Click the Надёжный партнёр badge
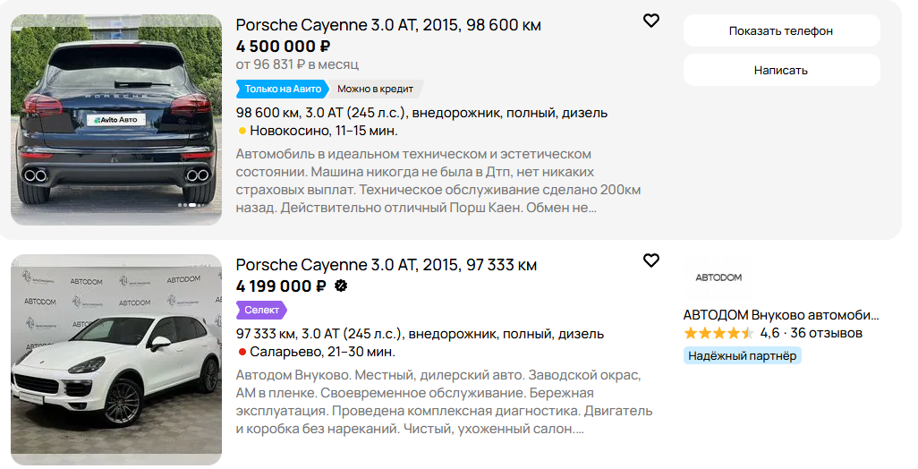The image size is (918, 469). click(742, 355)
